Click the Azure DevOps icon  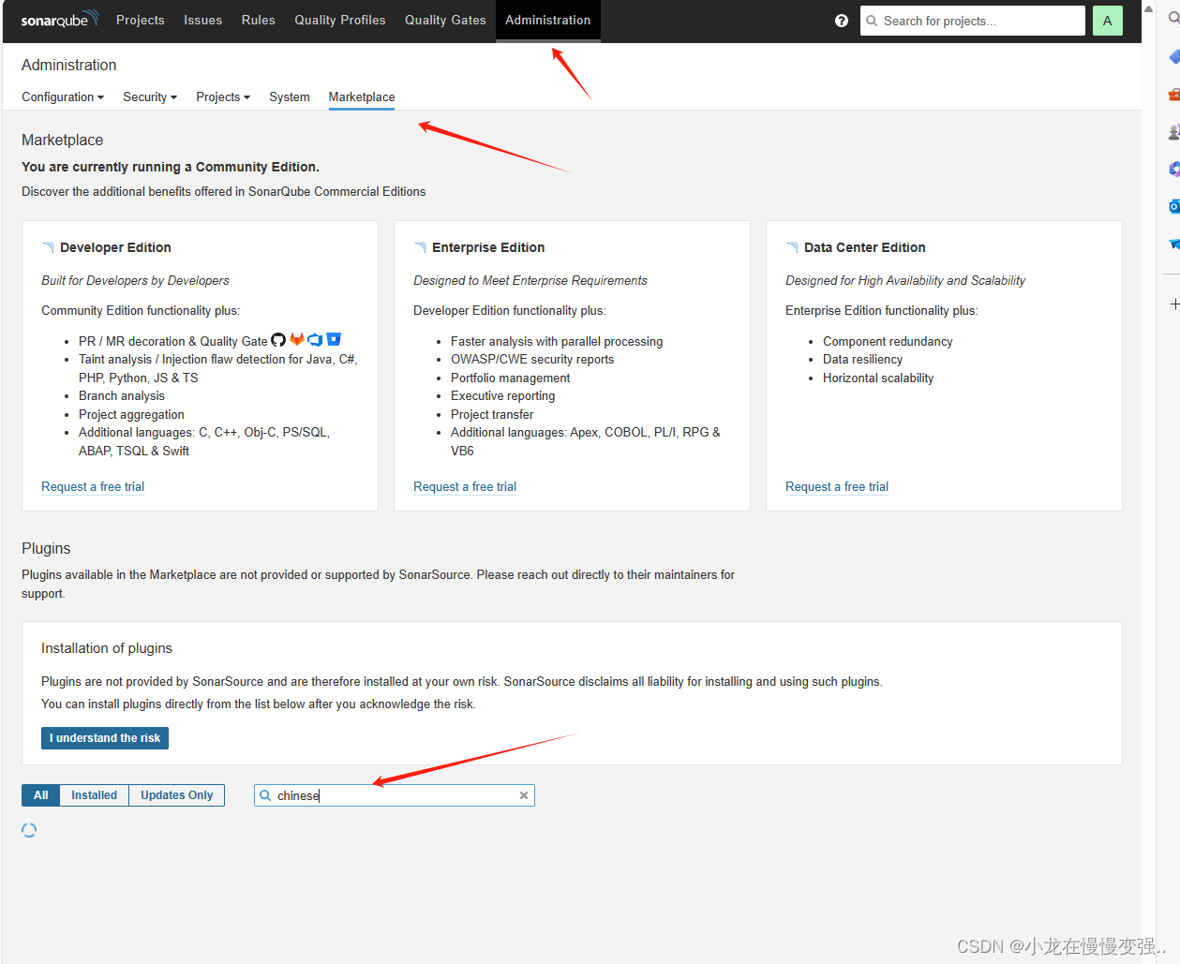(x=315, y=340)
